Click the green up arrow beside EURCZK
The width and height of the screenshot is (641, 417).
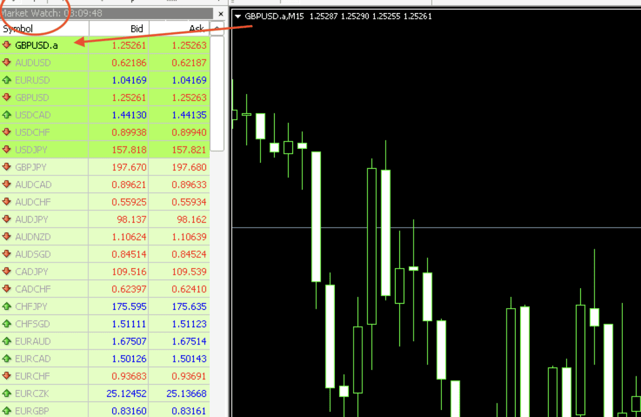pyautogui.click(x=7, y=393)
